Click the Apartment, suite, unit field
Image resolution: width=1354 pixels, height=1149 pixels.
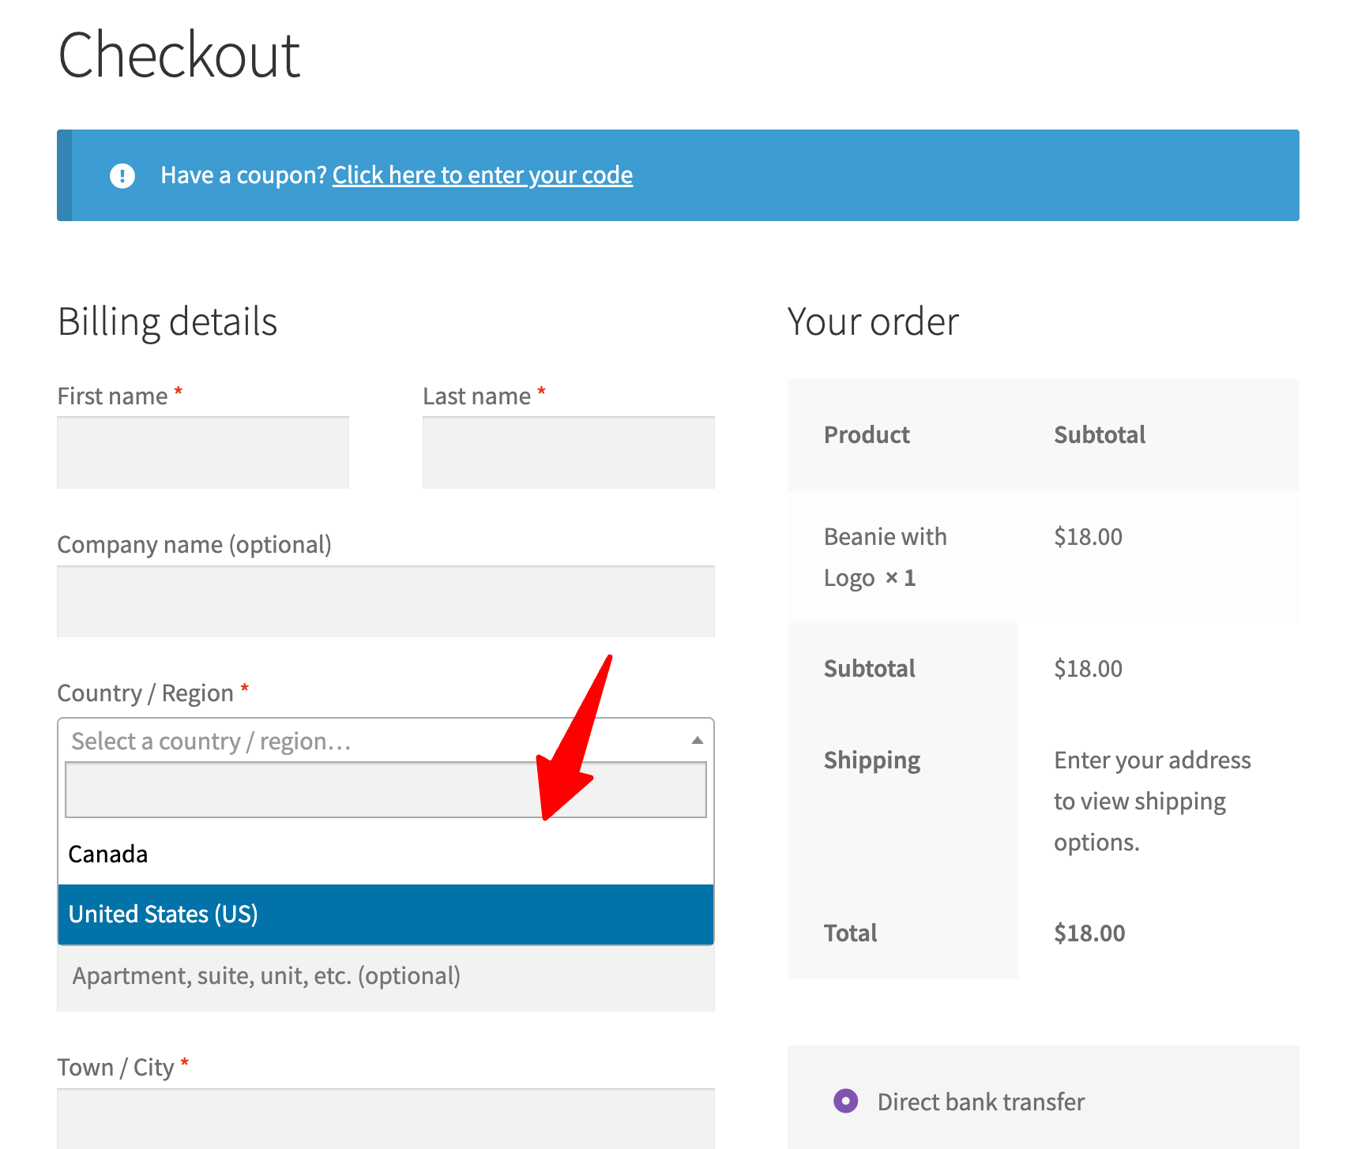(386, 977)
